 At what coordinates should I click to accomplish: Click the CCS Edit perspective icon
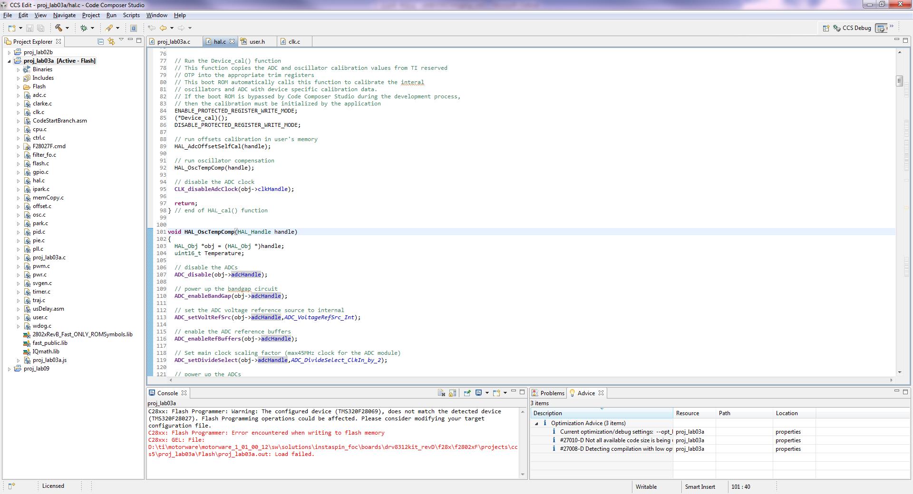tap(881, 28)
